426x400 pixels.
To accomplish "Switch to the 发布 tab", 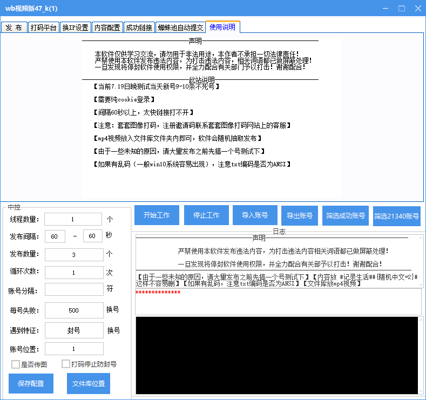I will (14, 28).
